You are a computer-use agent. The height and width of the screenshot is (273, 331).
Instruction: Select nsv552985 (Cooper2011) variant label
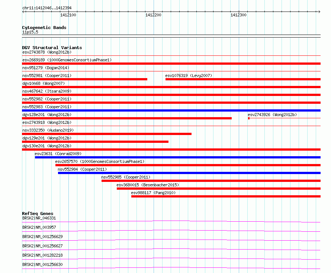[126, 177]
